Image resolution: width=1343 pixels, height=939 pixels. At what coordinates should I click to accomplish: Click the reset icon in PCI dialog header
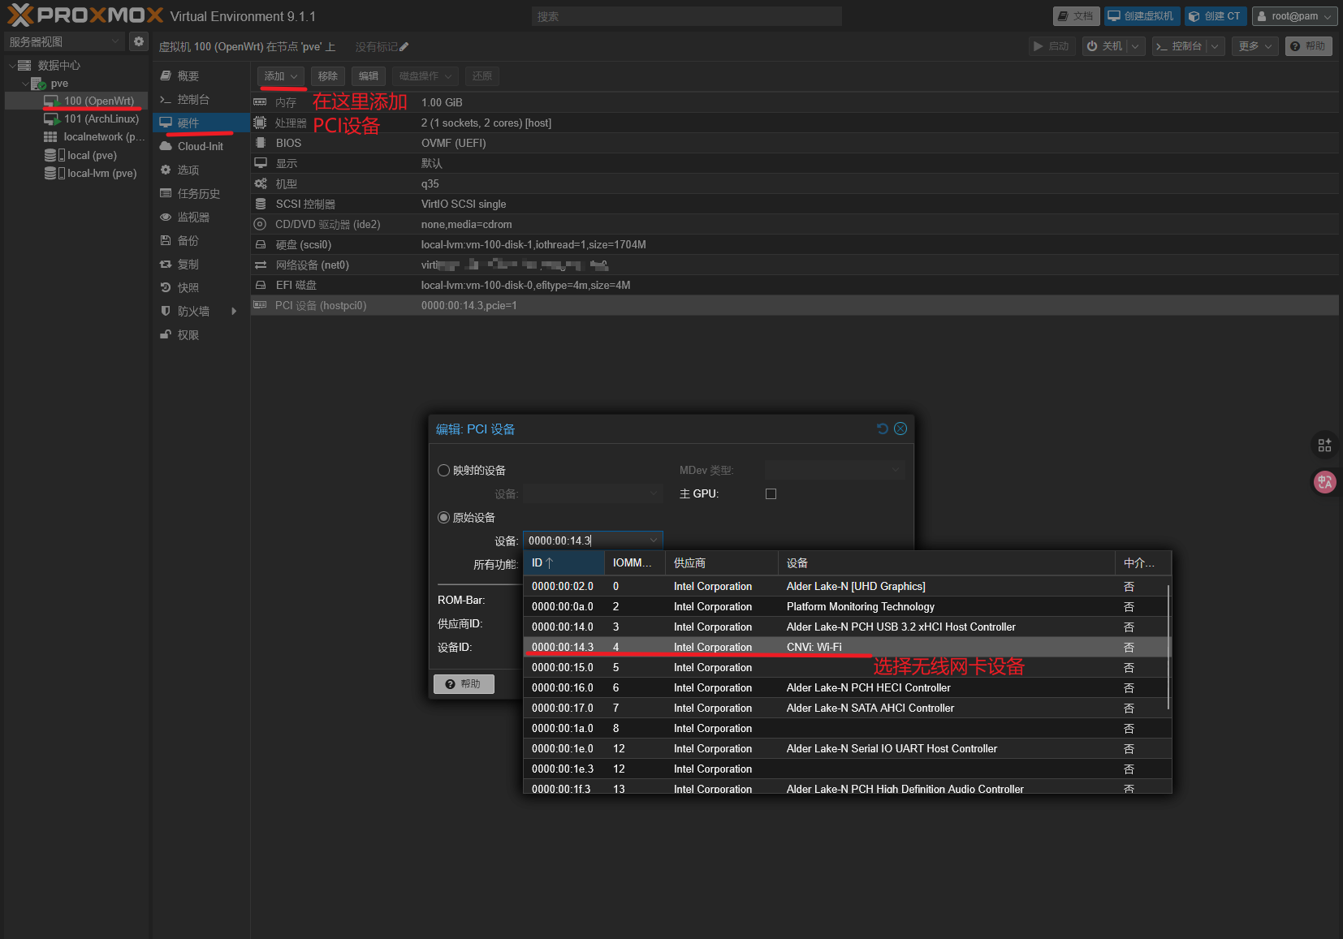pyautogui.click(x=883, y=429)
